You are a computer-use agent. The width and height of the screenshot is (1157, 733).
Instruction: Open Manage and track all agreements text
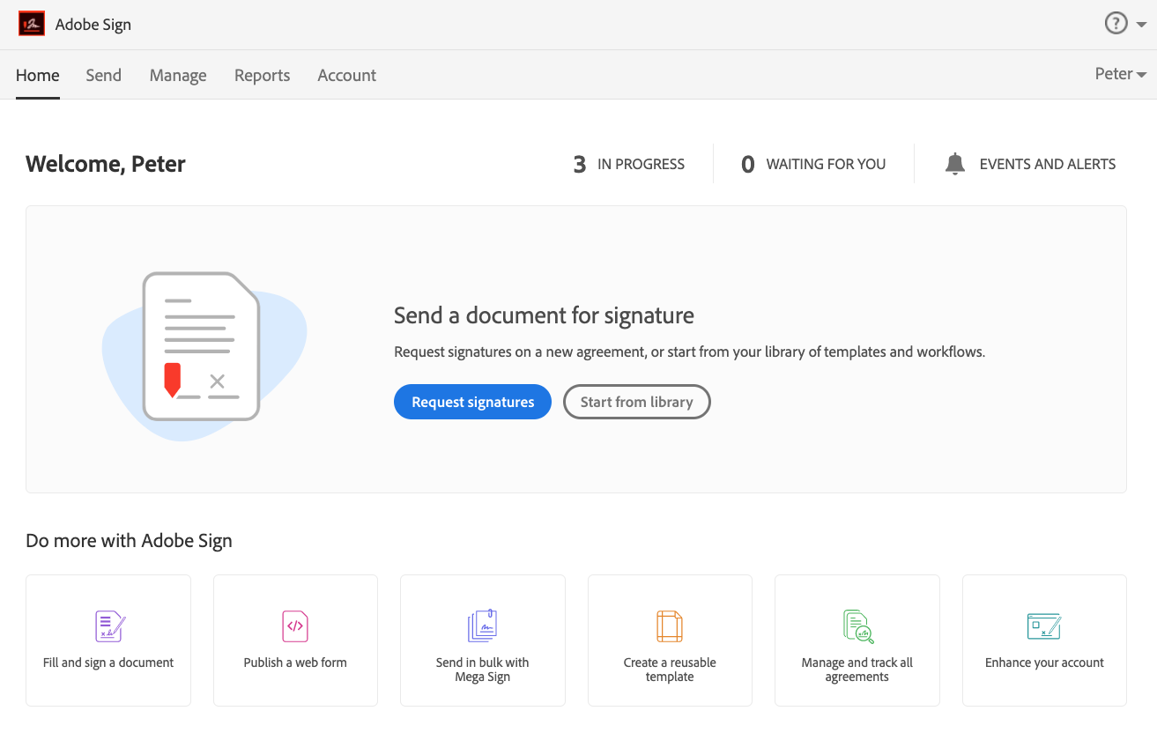point(857,670)
